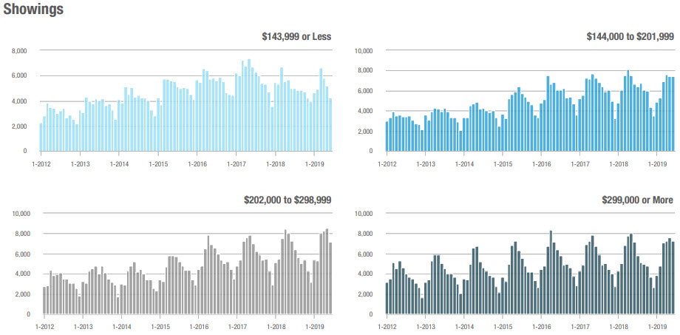Click 1-2014 label under '$143,999 or Less' chart

tap(119, 165)
